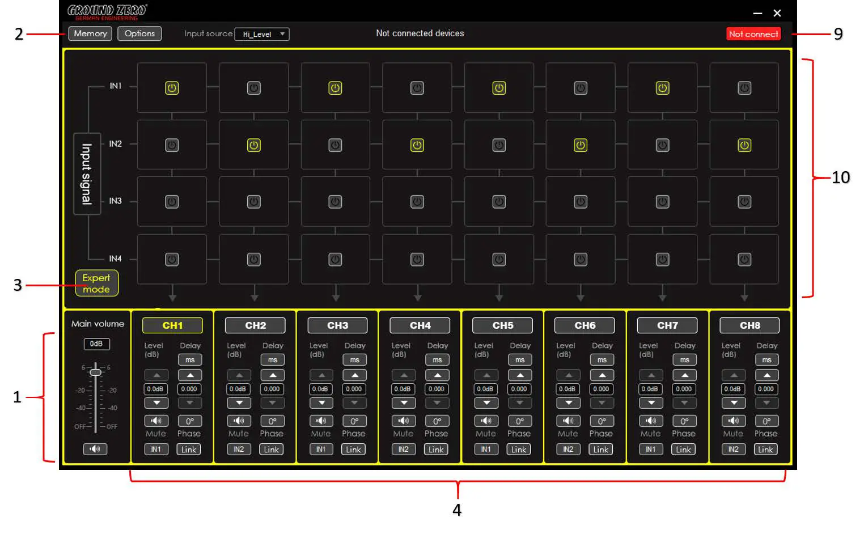The height and width of the screenshot is (534, 864).
Task: Open the Memory menu
Action: point(90,33)
